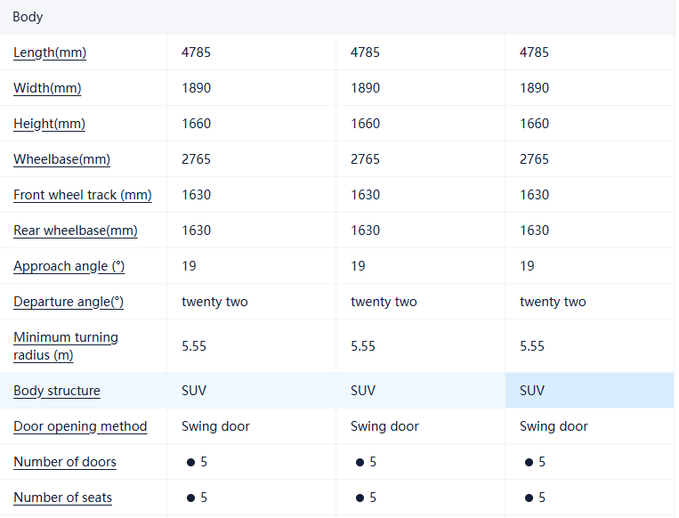Image resolution: width=679 pixels, height=518 pixels.
Task: Click the Number of doors link
Action: tap(65, 462)
